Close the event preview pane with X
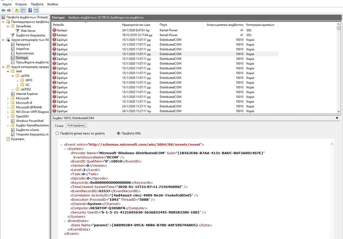 (x=337, y=118)
